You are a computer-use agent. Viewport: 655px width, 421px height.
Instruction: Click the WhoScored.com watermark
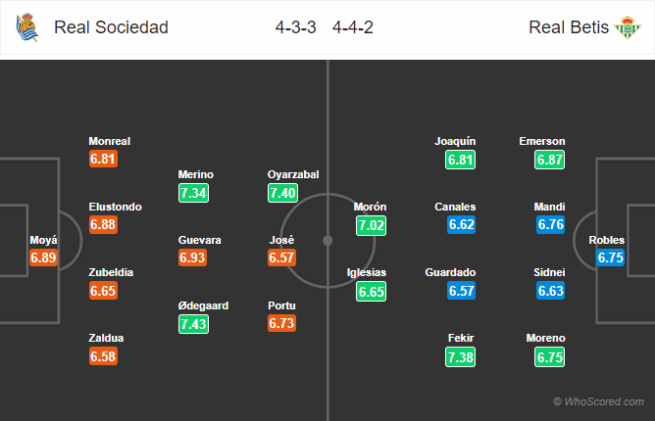[598, 401]
